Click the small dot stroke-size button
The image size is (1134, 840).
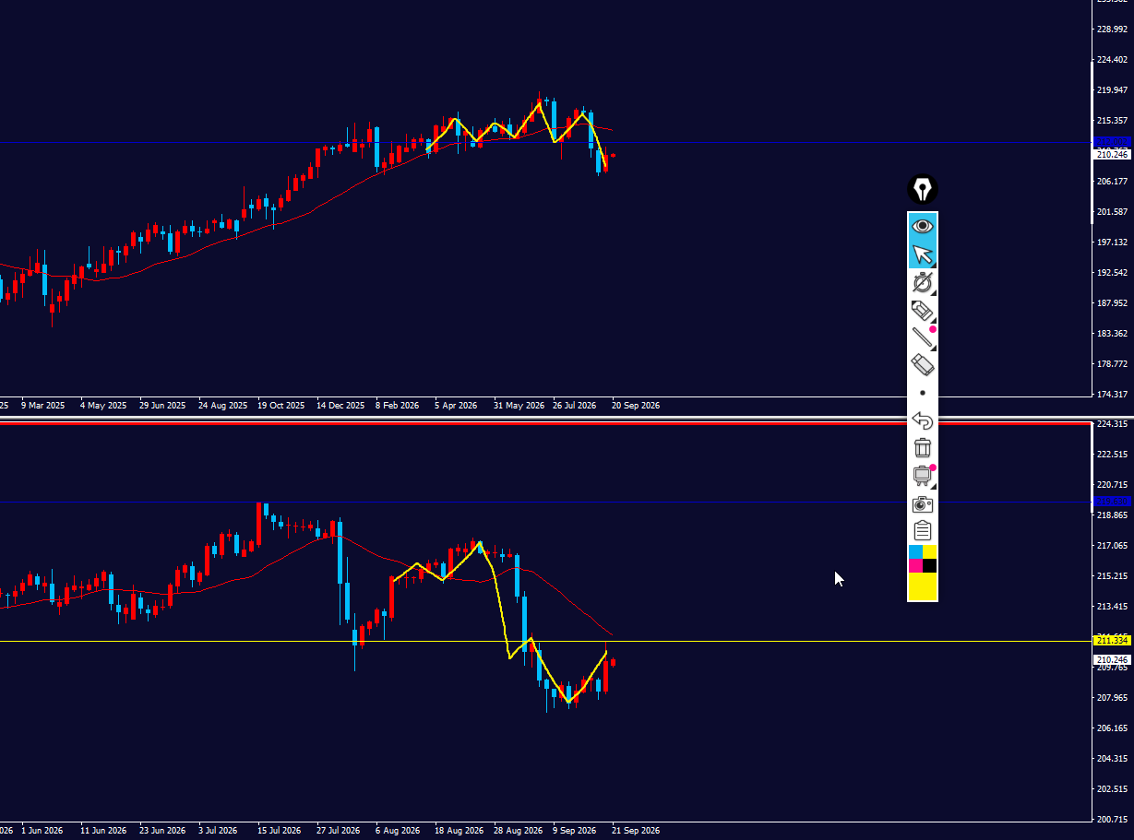[923, 393]
